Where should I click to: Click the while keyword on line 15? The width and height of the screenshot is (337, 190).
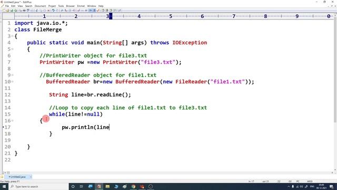57,114
